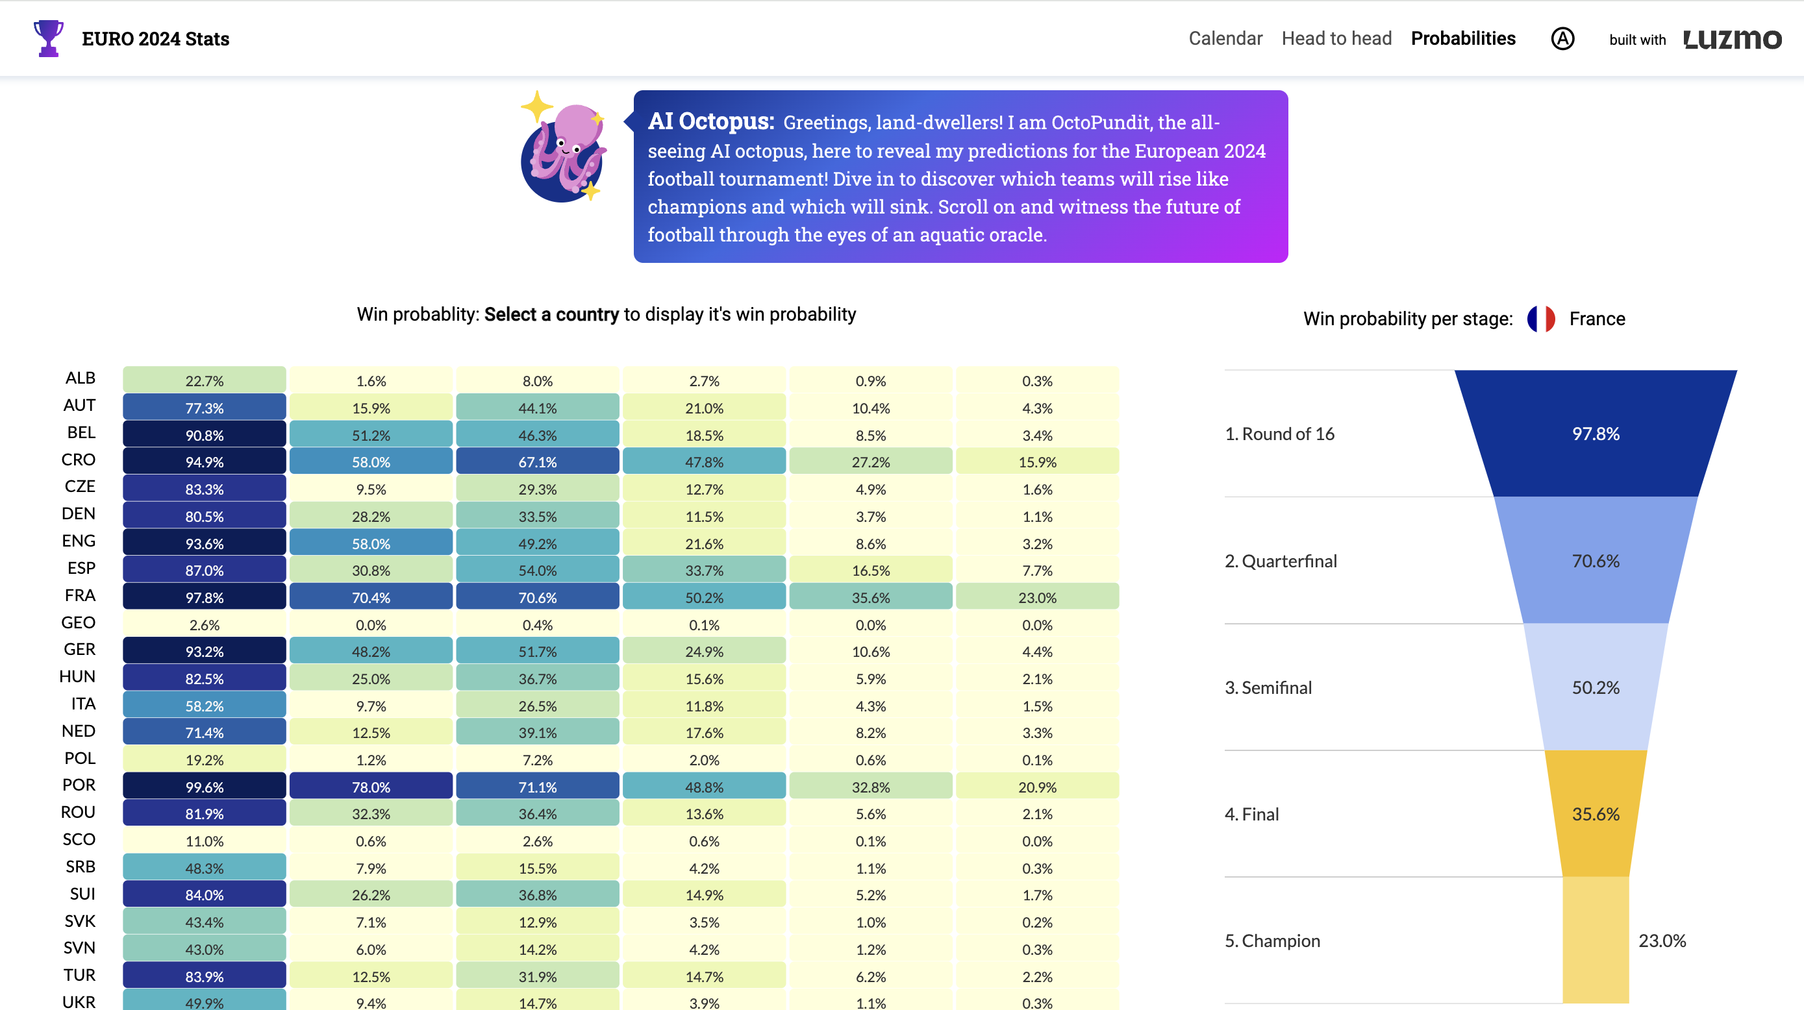Click the circled A account icon
This screenshot has width=1804, height=1010.
click(x=1562, y=38)
